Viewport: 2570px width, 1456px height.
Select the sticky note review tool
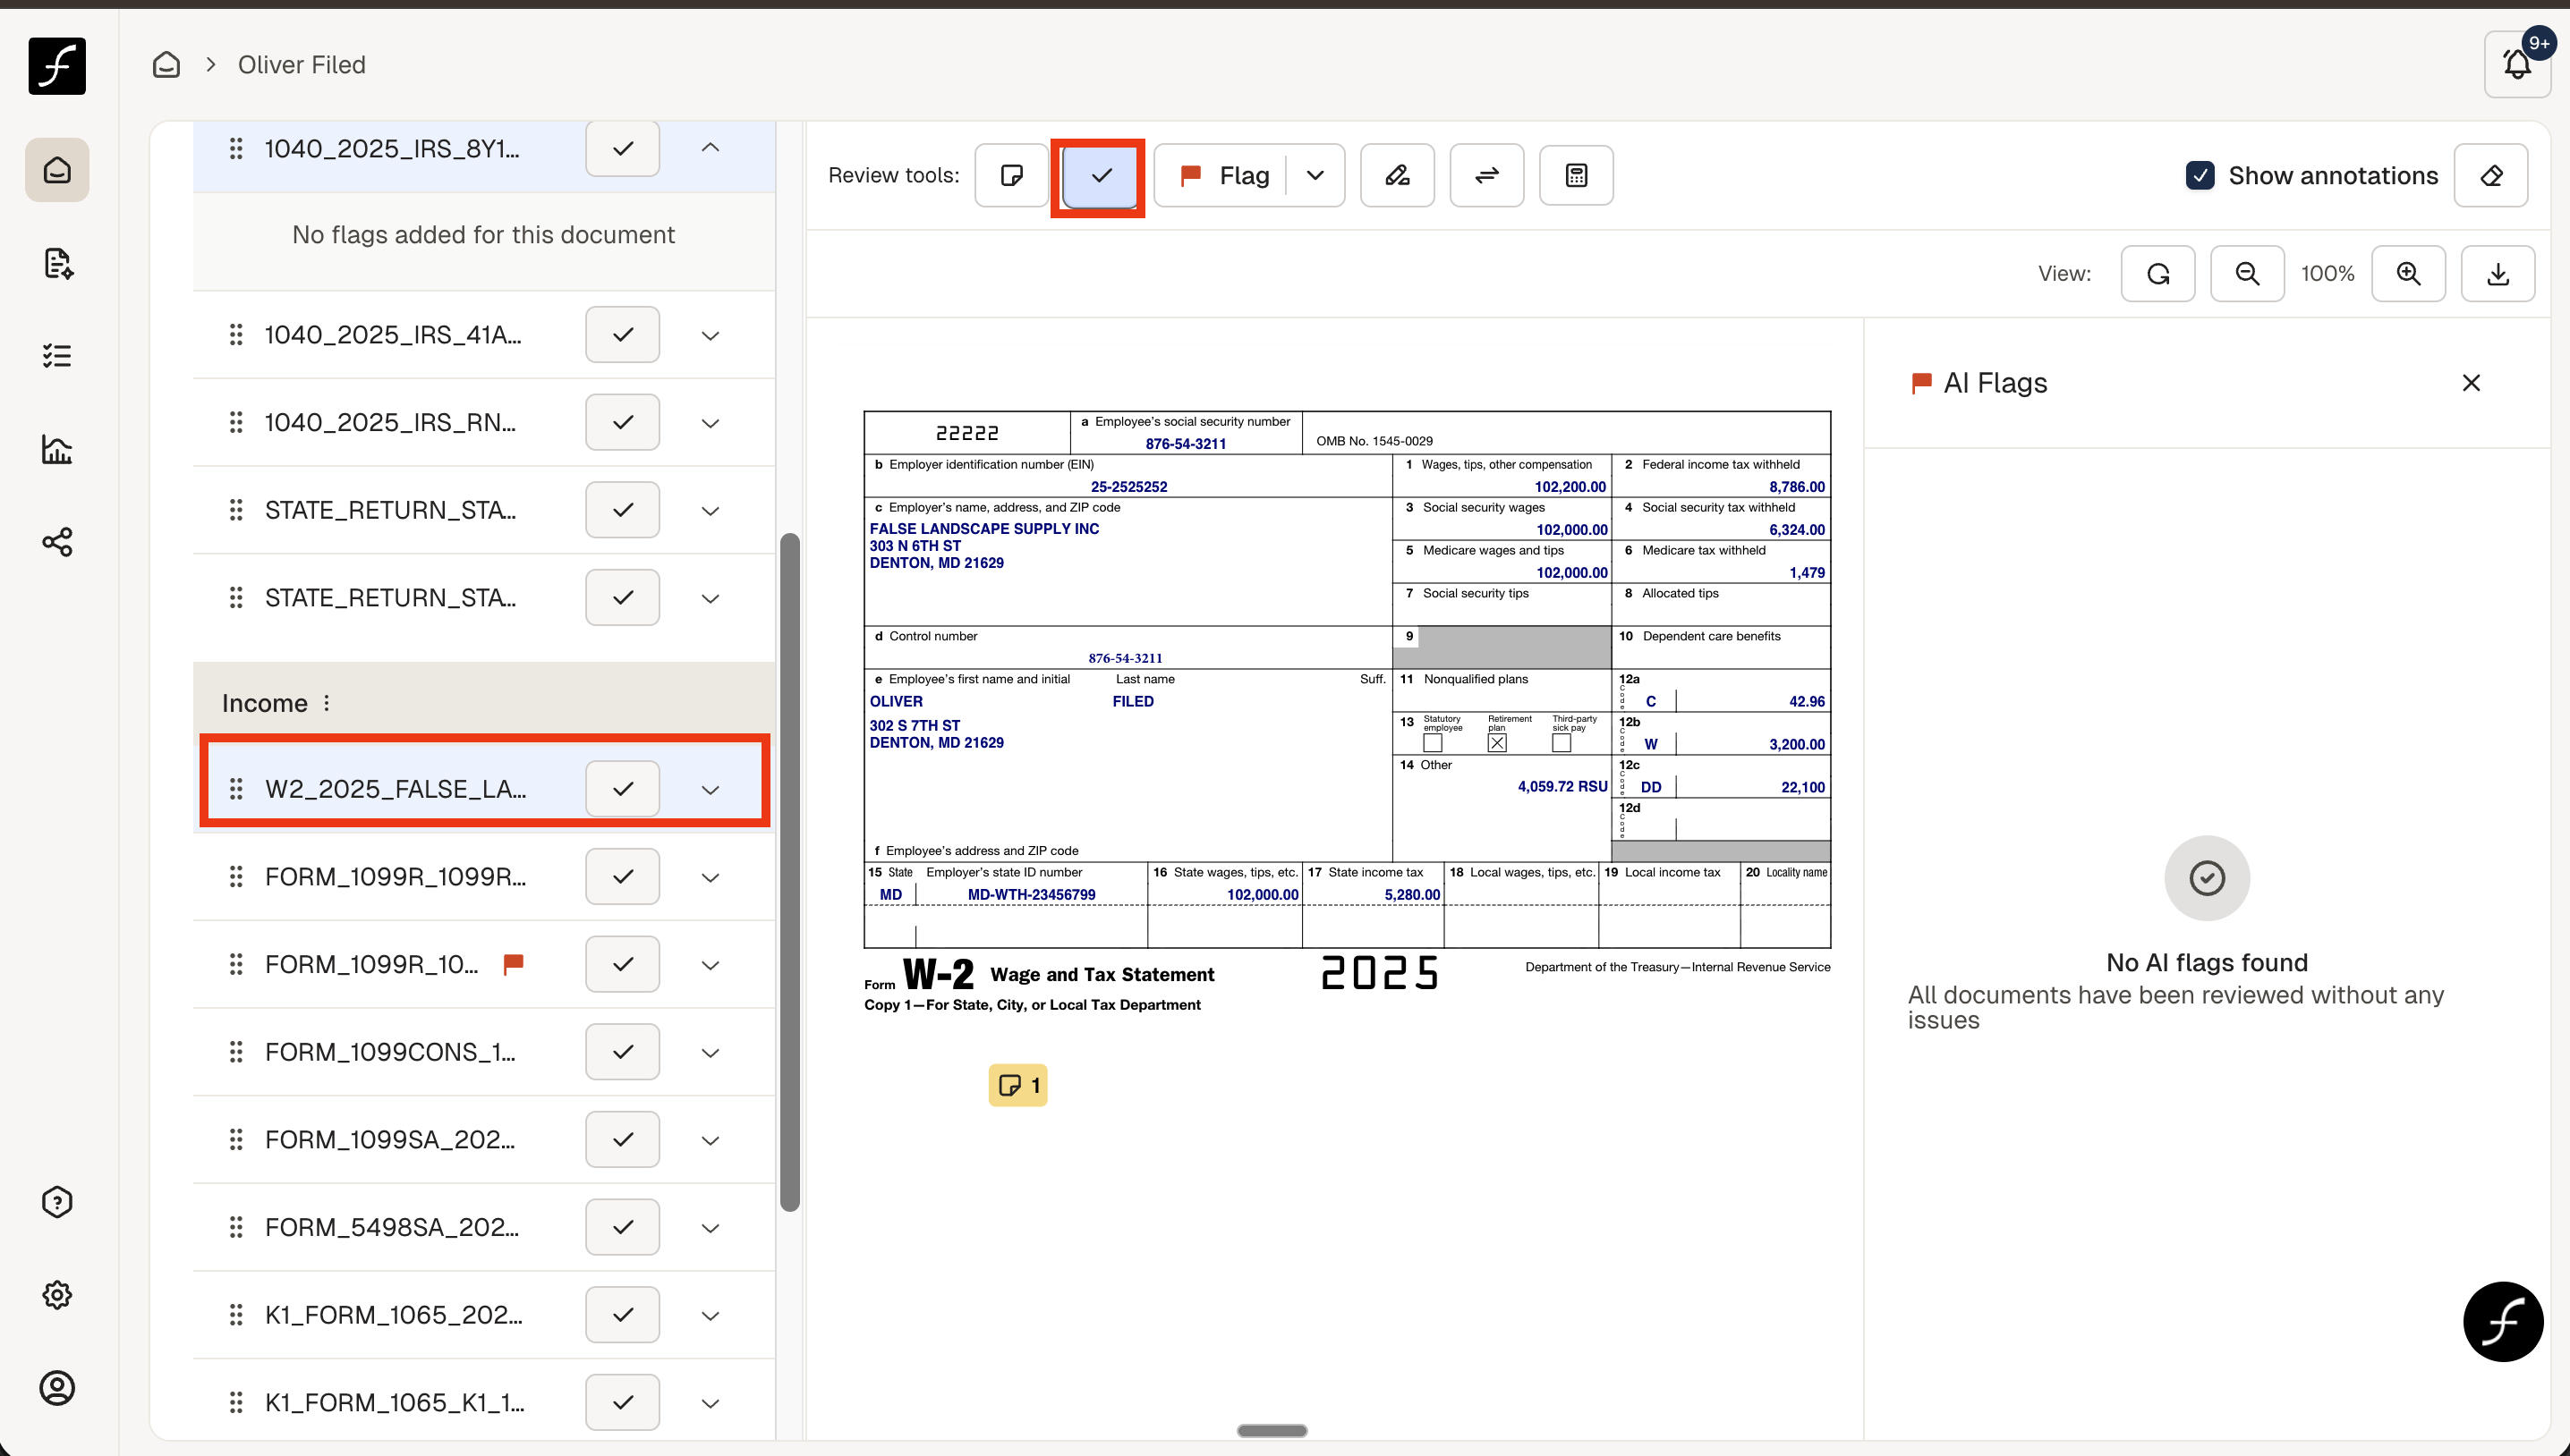(1011, 175)
